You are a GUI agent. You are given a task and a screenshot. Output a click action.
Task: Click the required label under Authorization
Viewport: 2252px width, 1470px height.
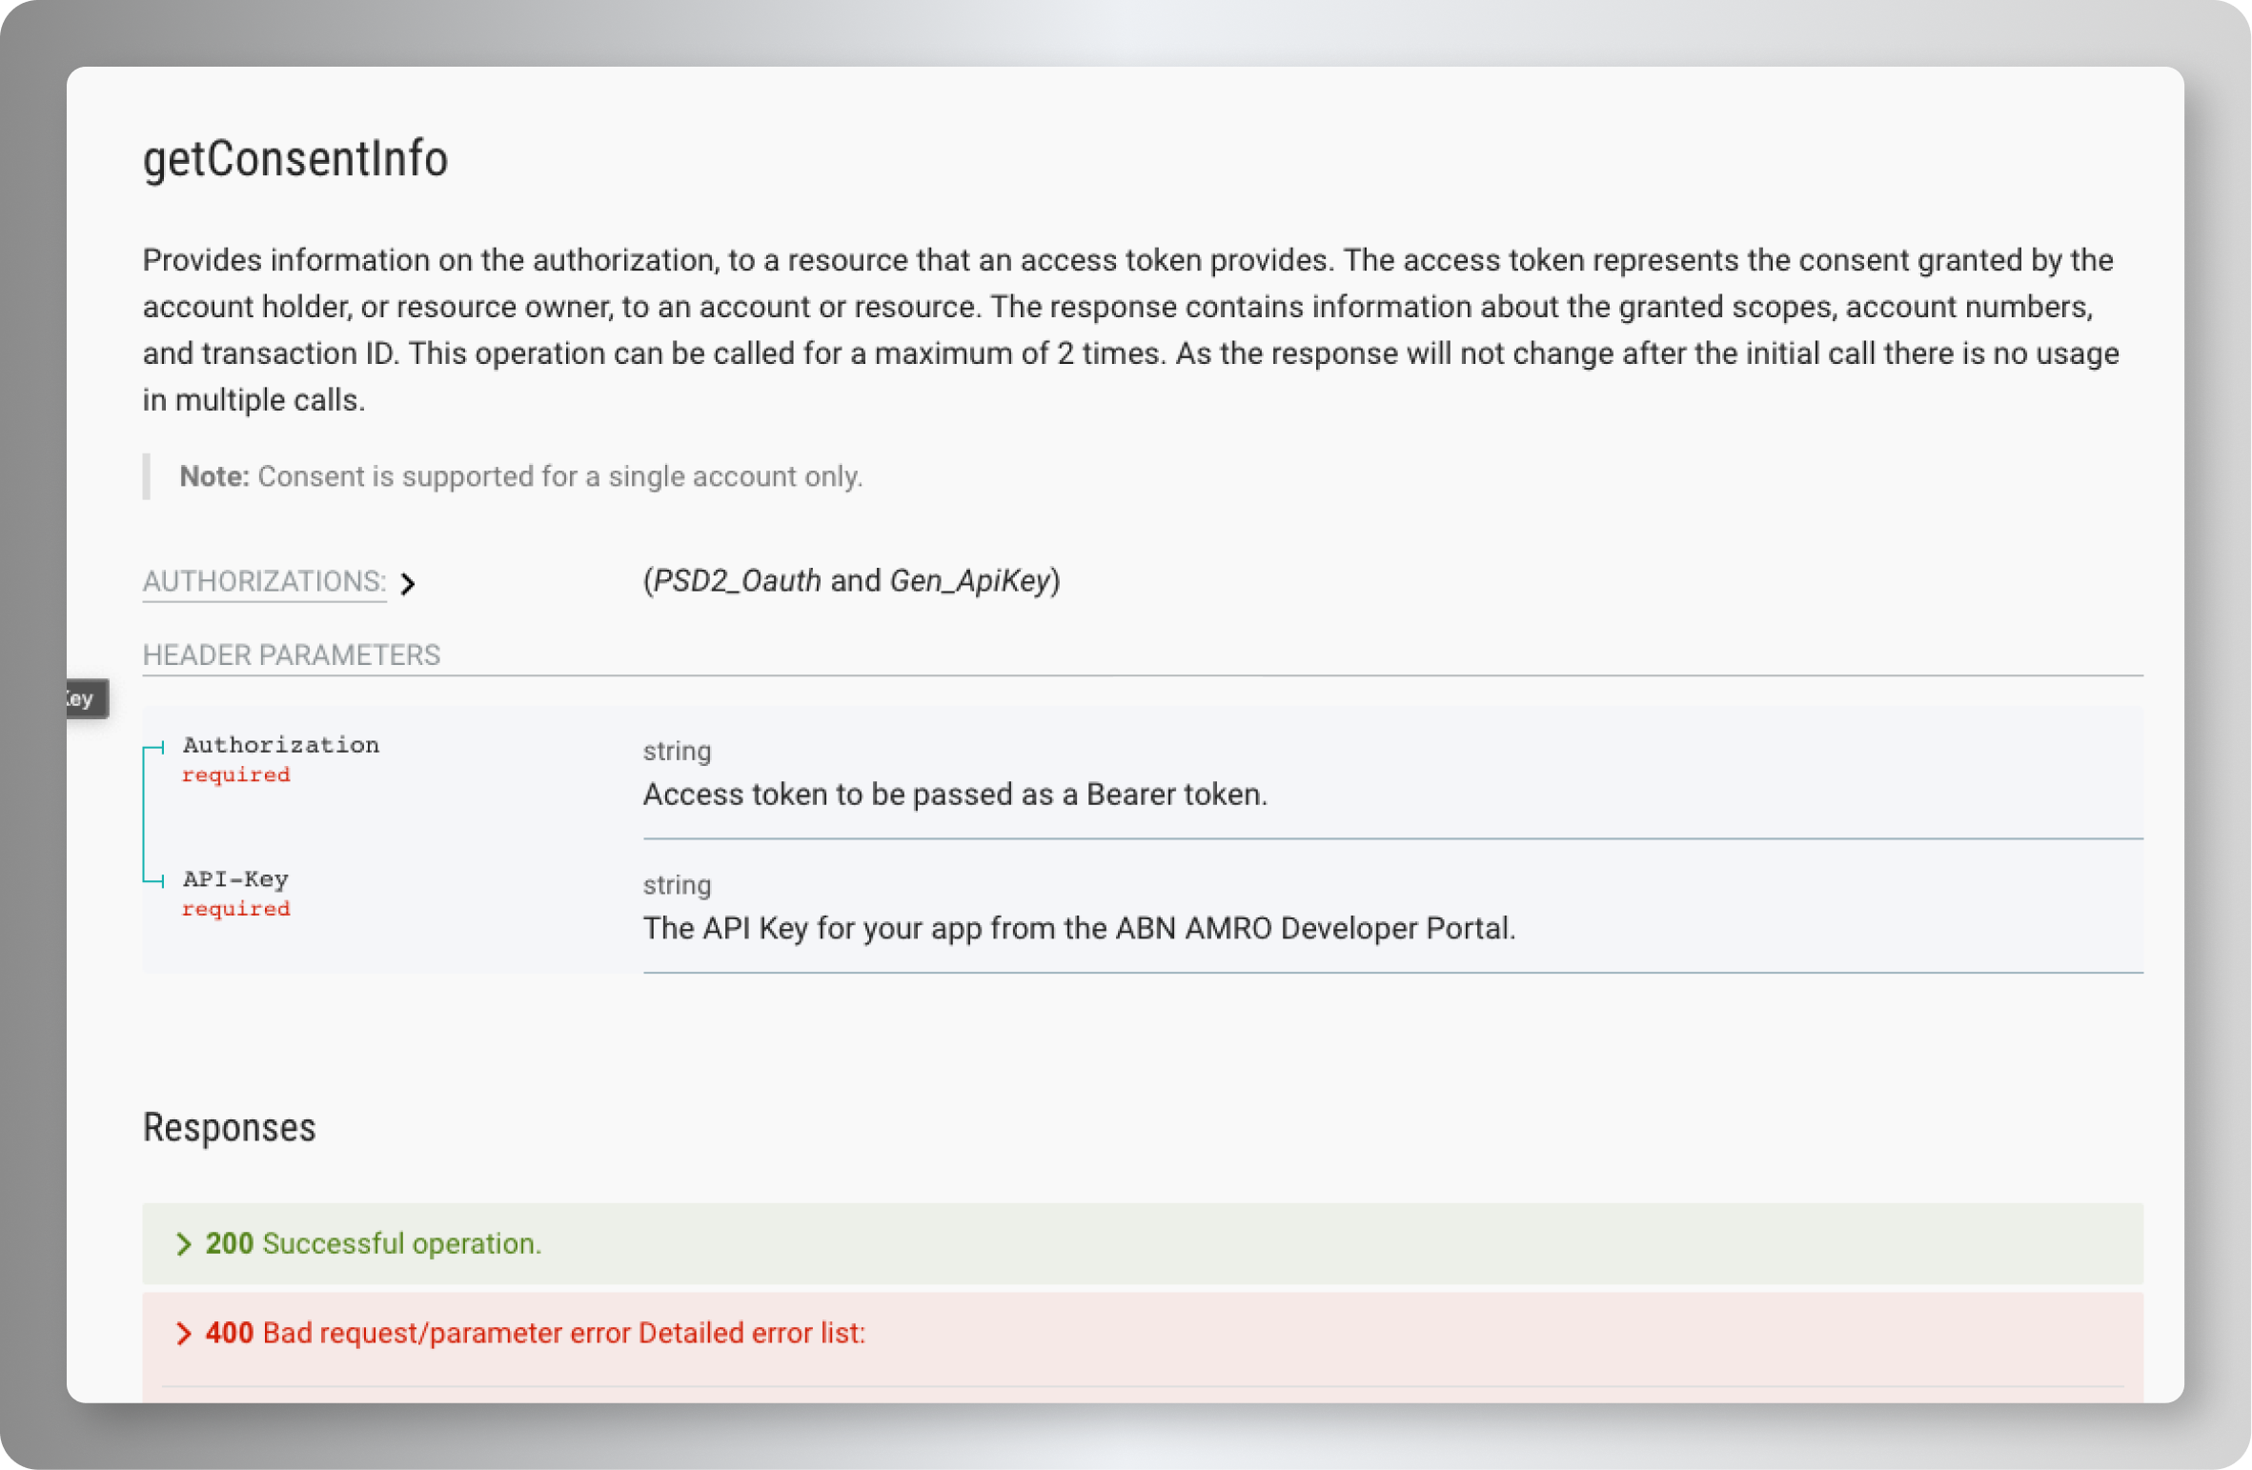235,775
